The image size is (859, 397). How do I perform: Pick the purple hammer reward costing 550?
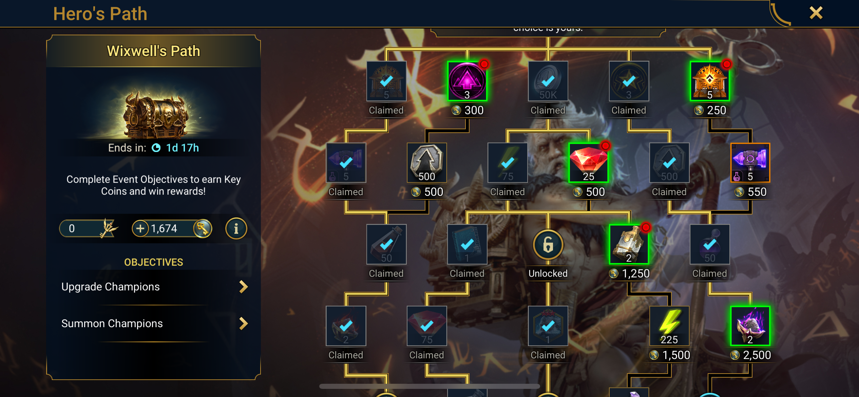click(750, 163)
